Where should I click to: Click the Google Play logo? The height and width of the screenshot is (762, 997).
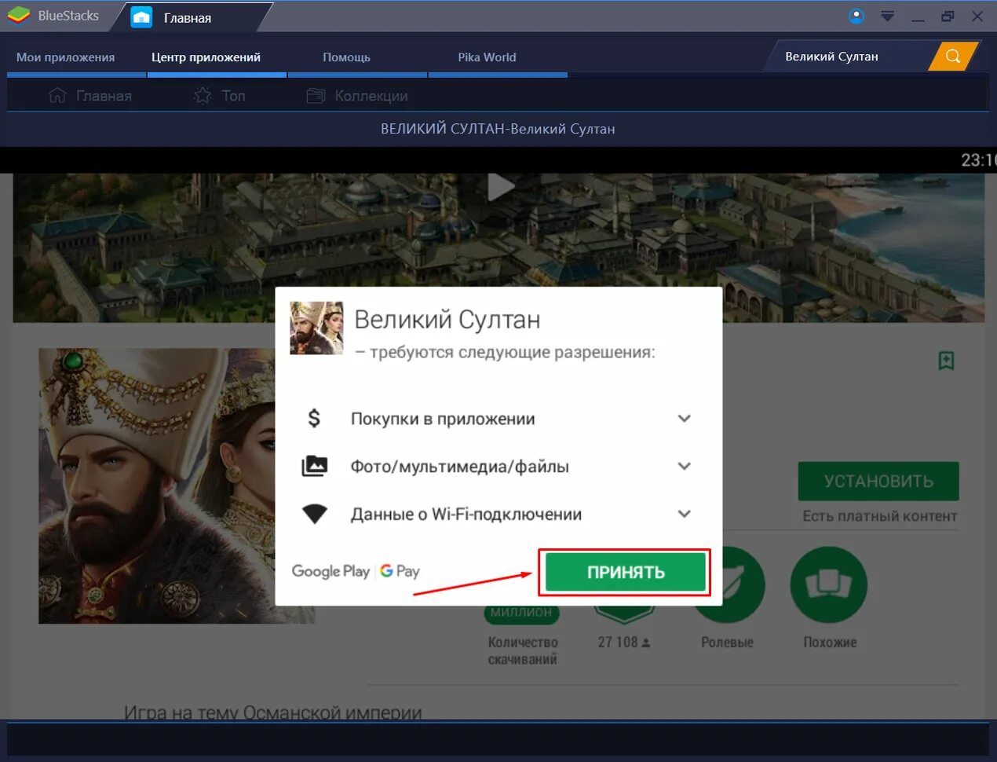point(331,571)
